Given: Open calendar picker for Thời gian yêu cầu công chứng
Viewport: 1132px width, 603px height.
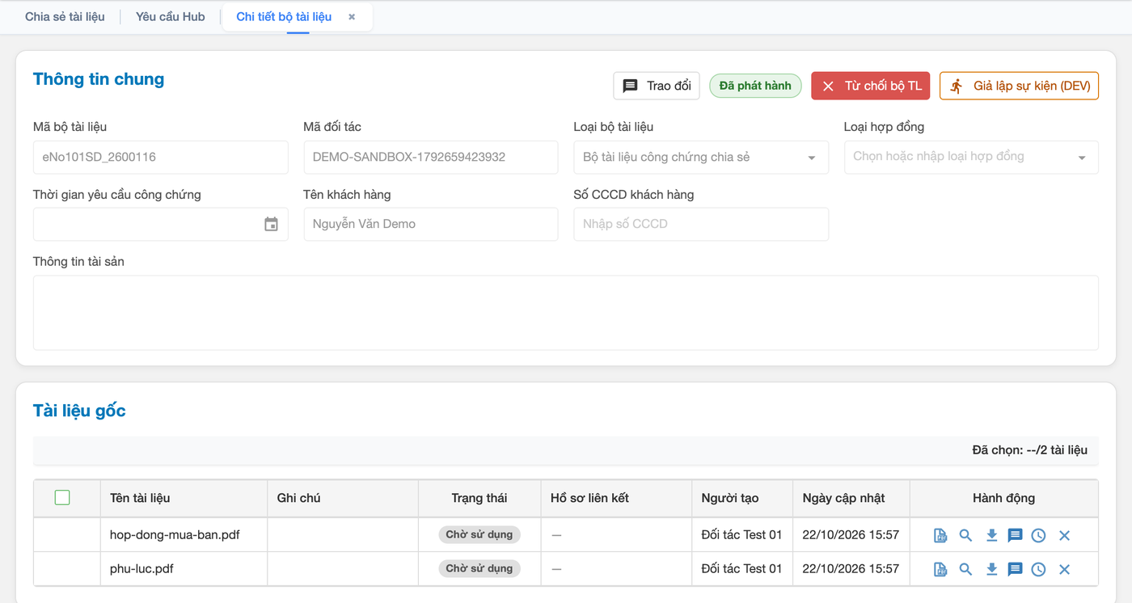Looking at the screenshot, I should tap(272, 224).
